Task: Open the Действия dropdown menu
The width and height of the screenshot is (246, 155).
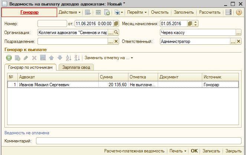Action: click(x=70, y=12)
